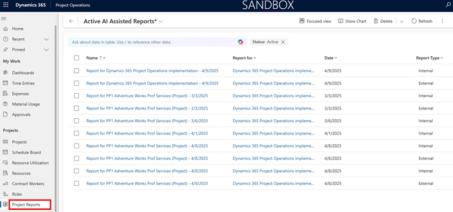
Task: Click the Delete trash icon
Action: click(376, 21)
